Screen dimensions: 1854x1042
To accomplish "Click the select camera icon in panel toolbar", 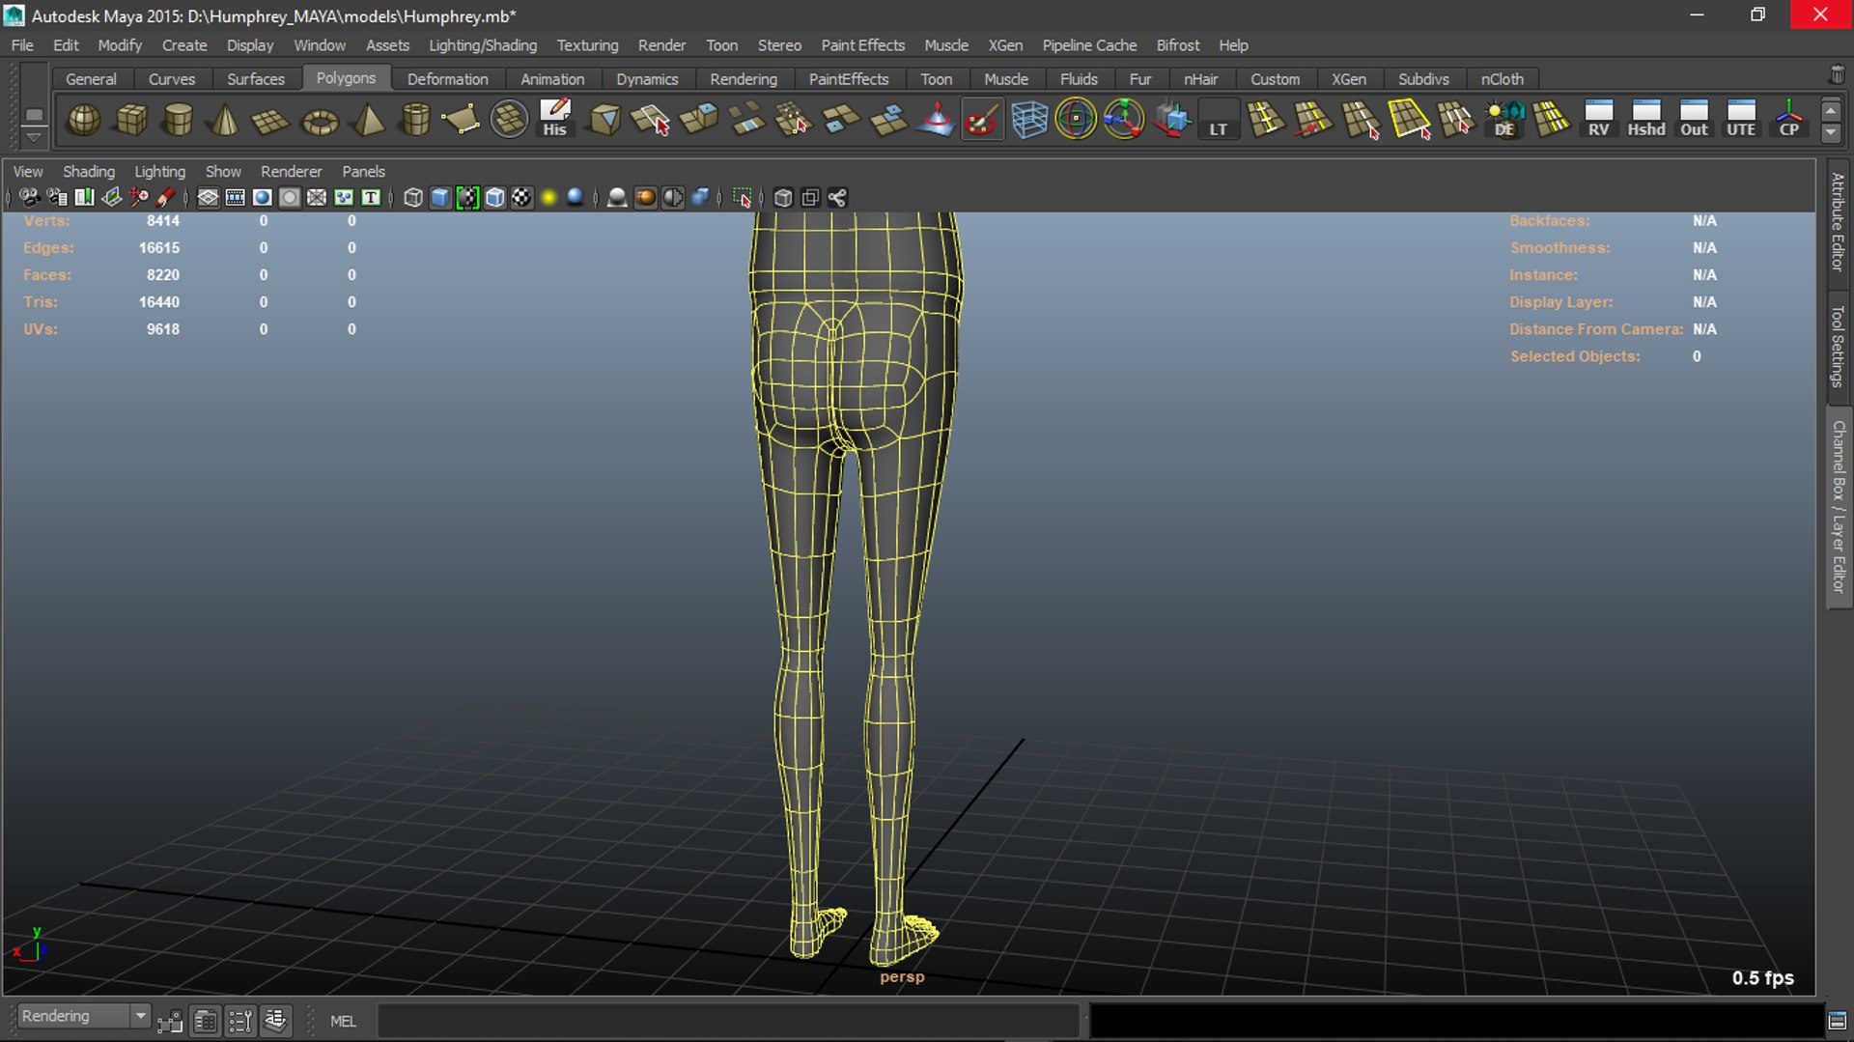I will 29,198.
